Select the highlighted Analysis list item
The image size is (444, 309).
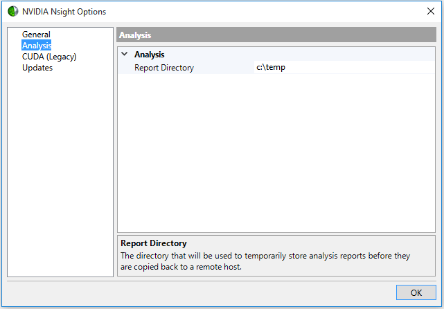pyautogui.click(x=37, y=46)
